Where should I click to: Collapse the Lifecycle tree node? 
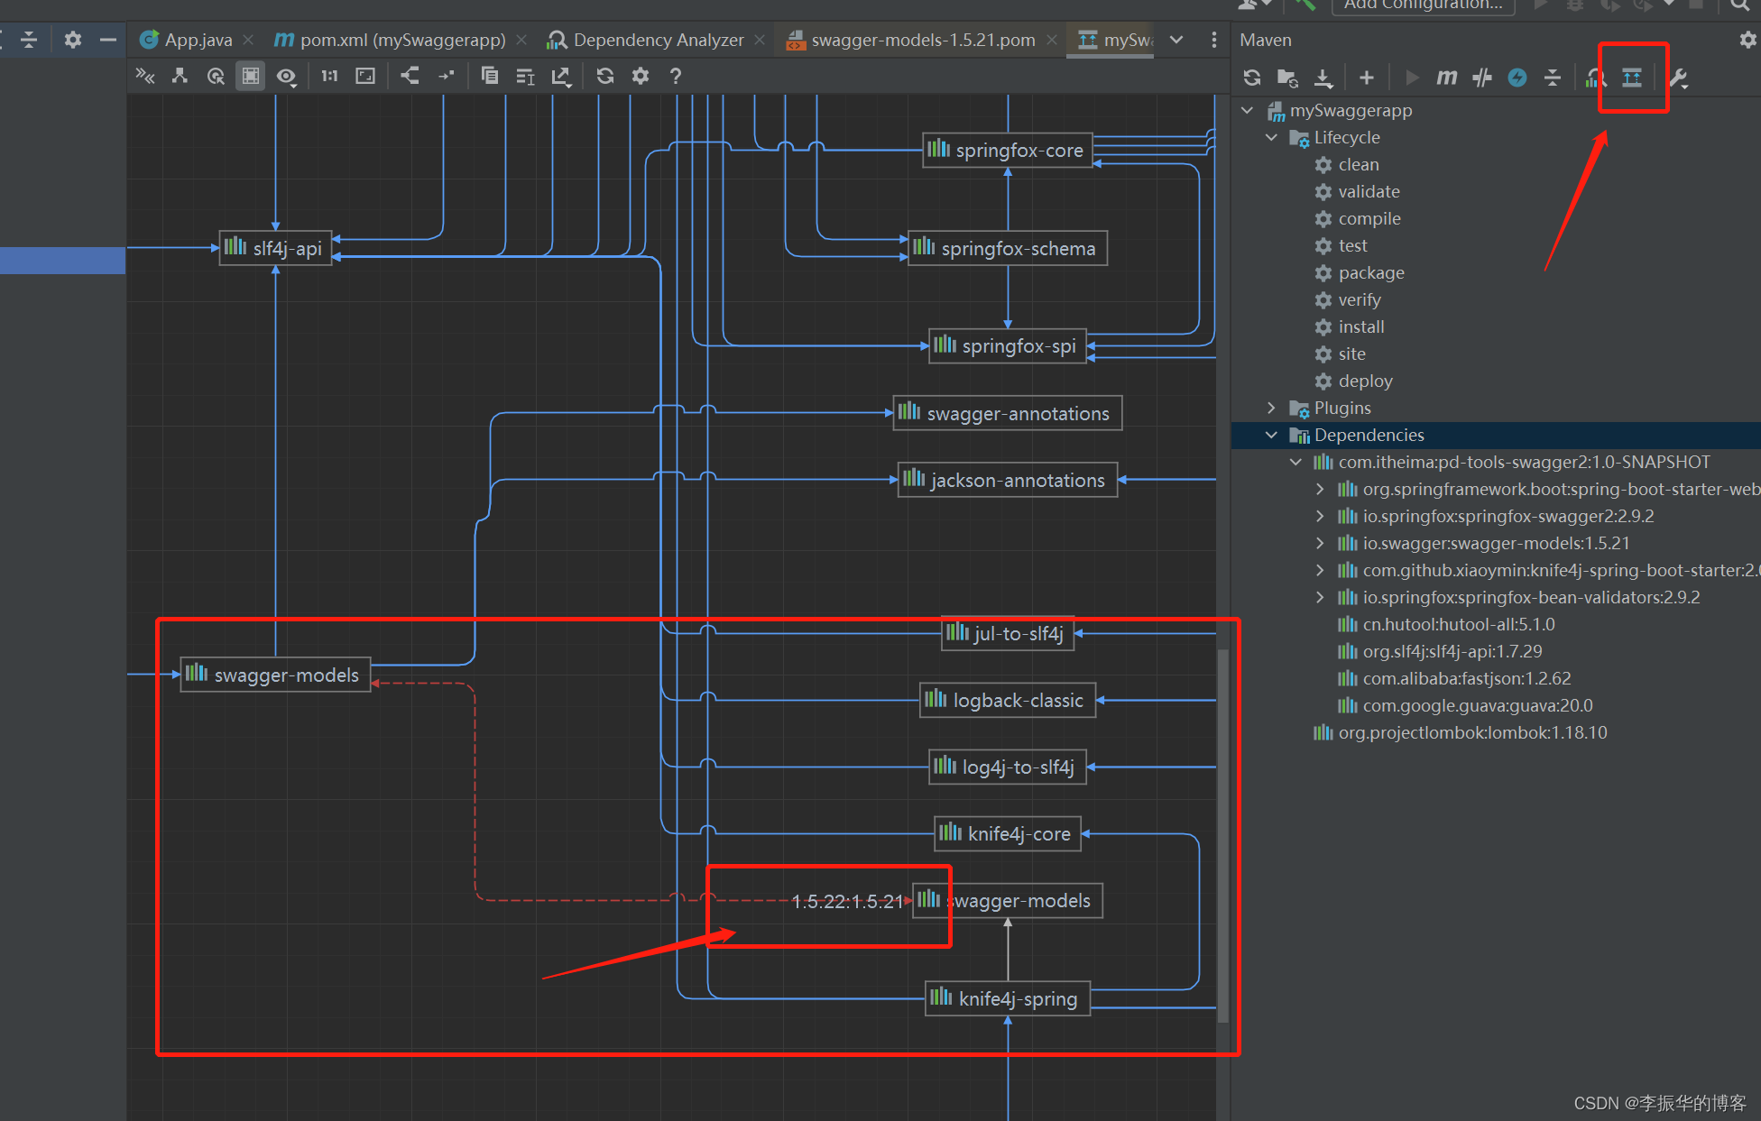(1271, 137)
